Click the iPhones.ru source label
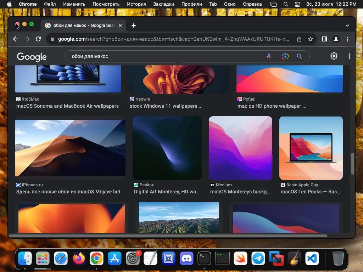This screenshot has width=363, height=272. coord(29,185)
